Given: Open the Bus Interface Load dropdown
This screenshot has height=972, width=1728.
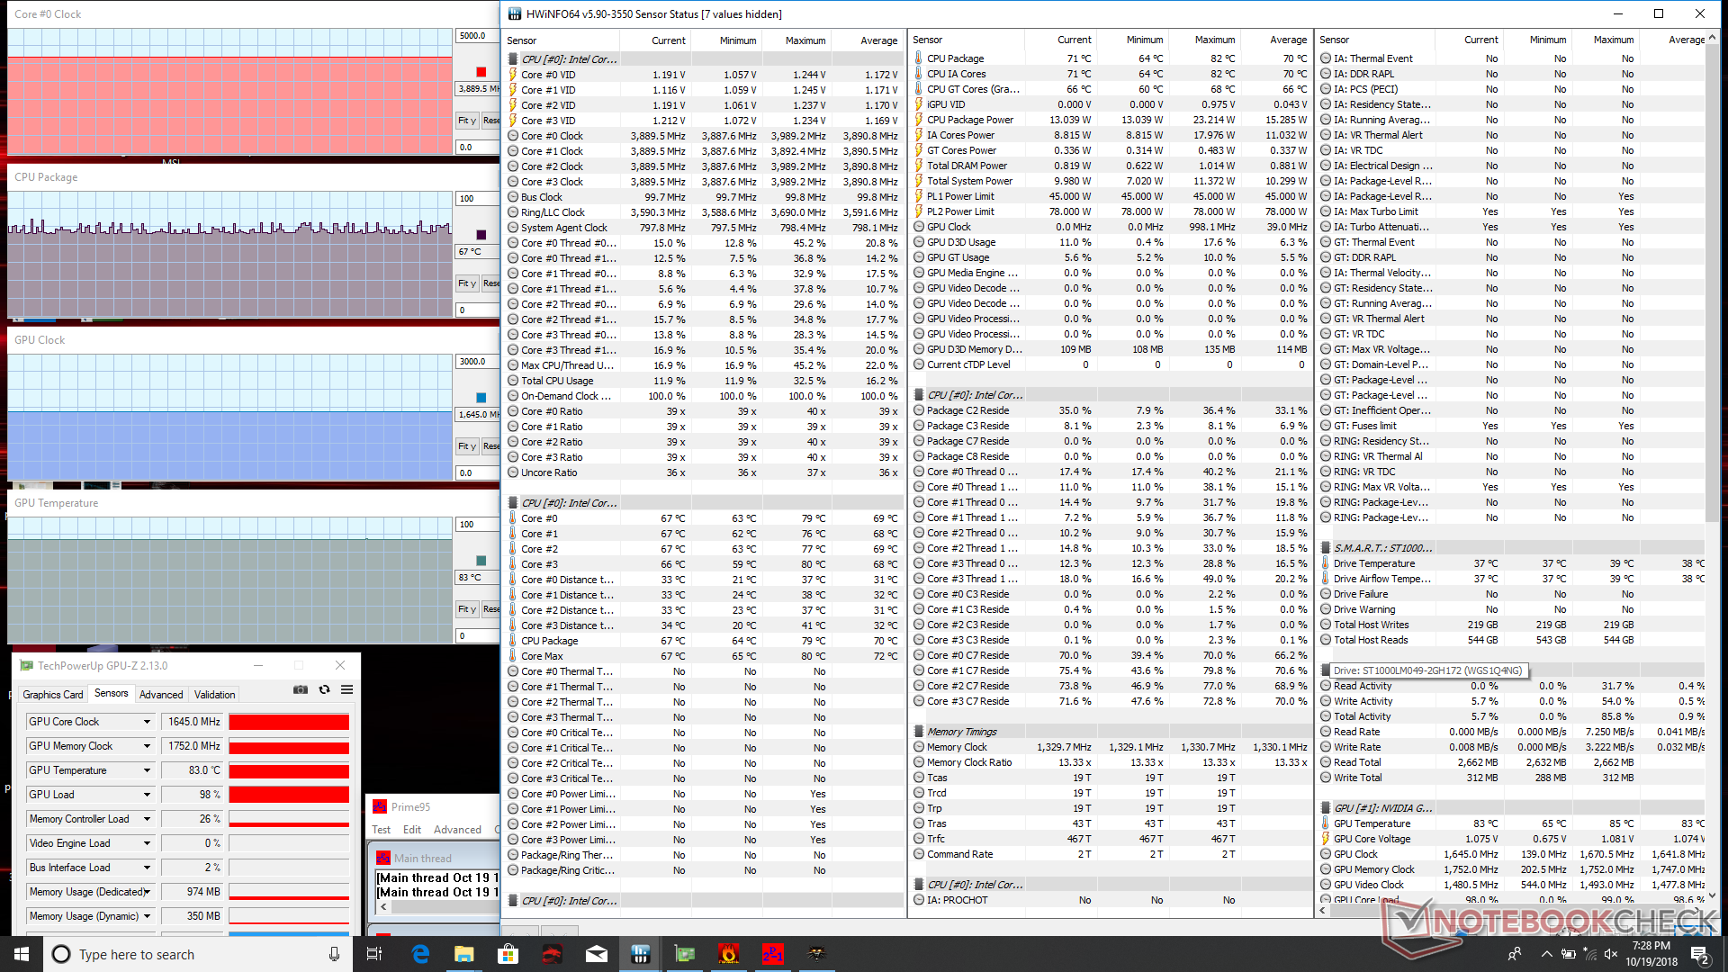Looking at the screenshot, I should 147,868.
